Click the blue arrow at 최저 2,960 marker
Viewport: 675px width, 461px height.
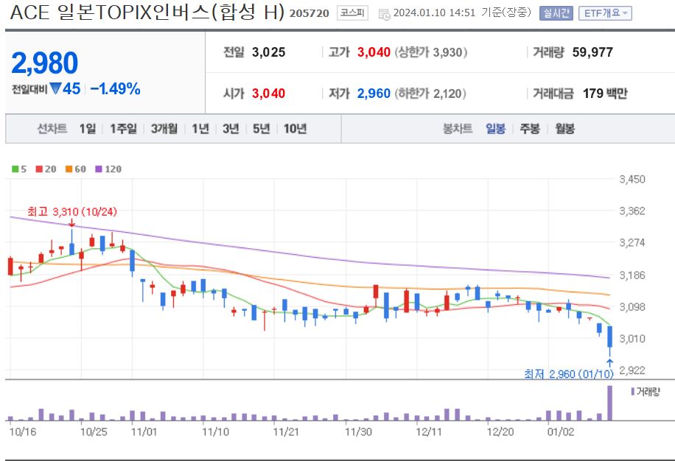(609, 363)
